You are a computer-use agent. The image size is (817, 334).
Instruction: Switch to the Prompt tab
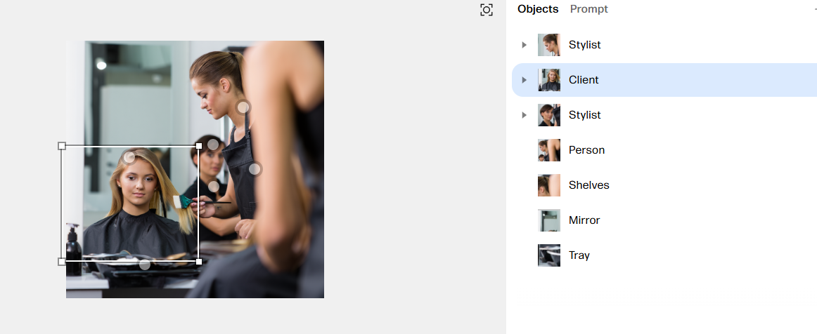[x=588, y=9]
